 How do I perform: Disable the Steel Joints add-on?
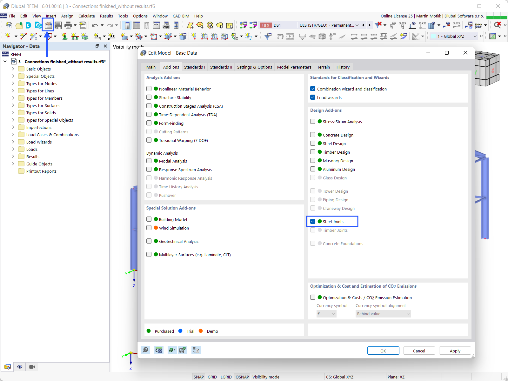(313, 221)
